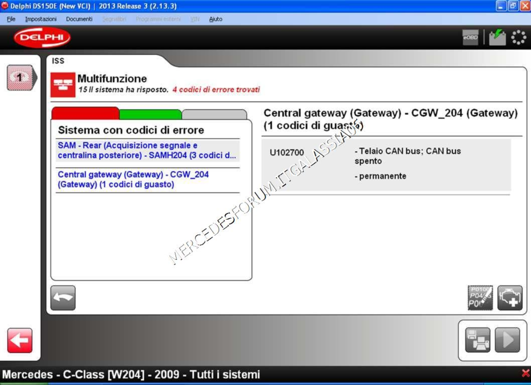Open the Aiuto menu
Screen dimensions: 531x385
[x=215, y=19]
